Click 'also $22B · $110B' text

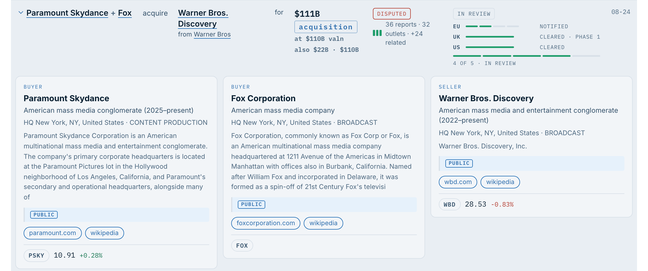(326, 50)
